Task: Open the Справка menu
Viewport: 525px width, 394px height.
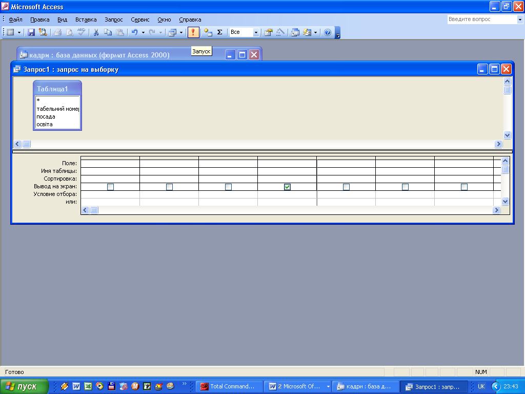Action: [x=190, y=19]
